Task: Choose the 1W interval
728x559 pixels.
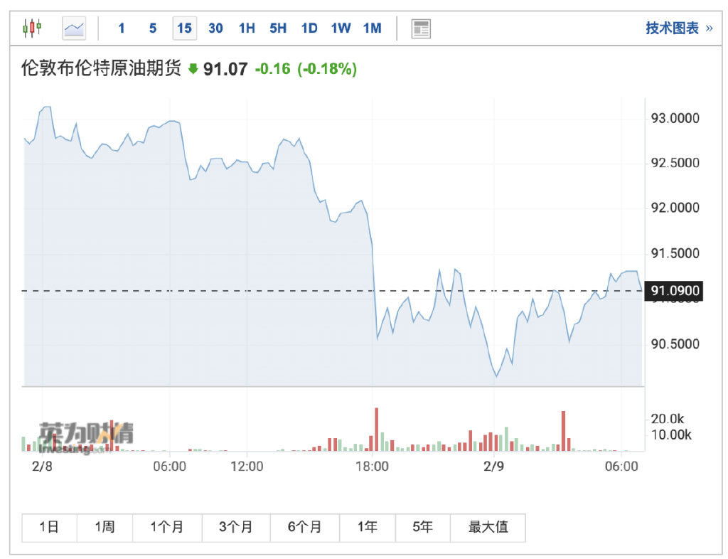Action: pos(341,28)
